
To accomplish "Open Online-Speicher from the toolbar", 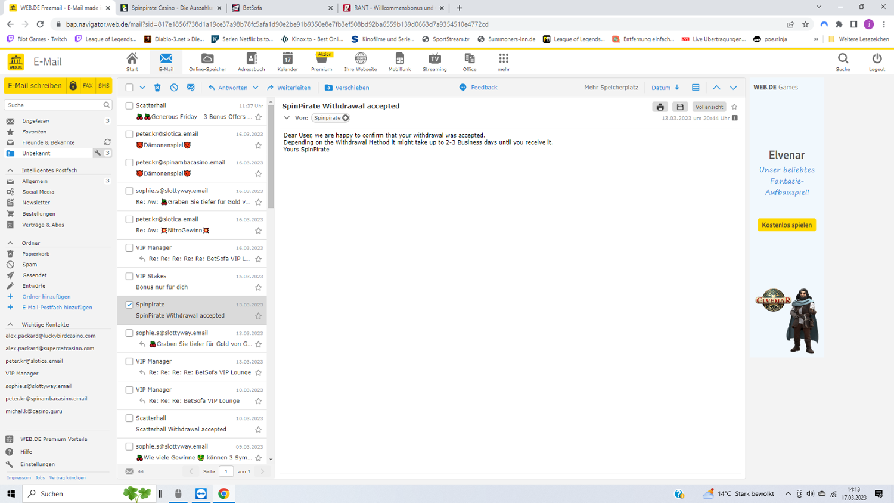I will tap(207, 61).
